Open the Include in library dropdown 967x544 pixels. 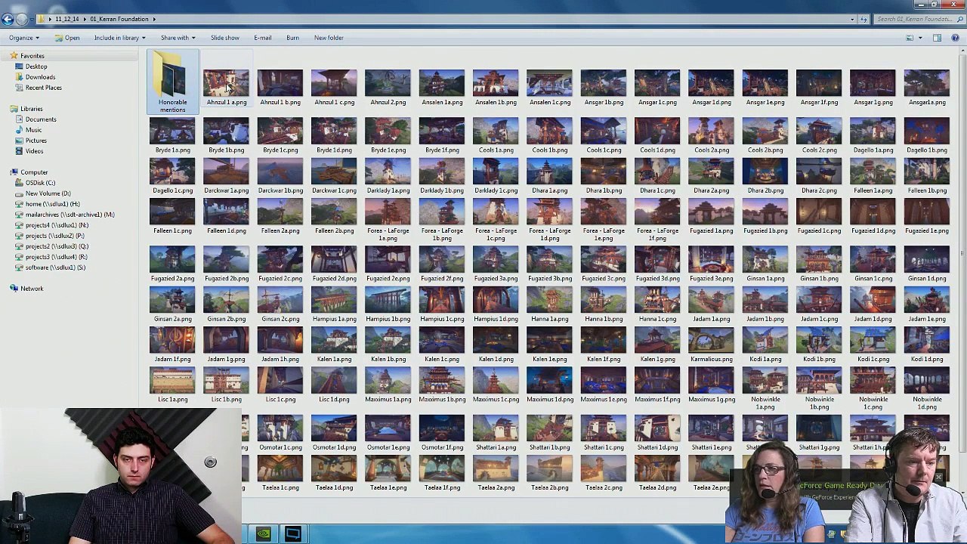119,38
